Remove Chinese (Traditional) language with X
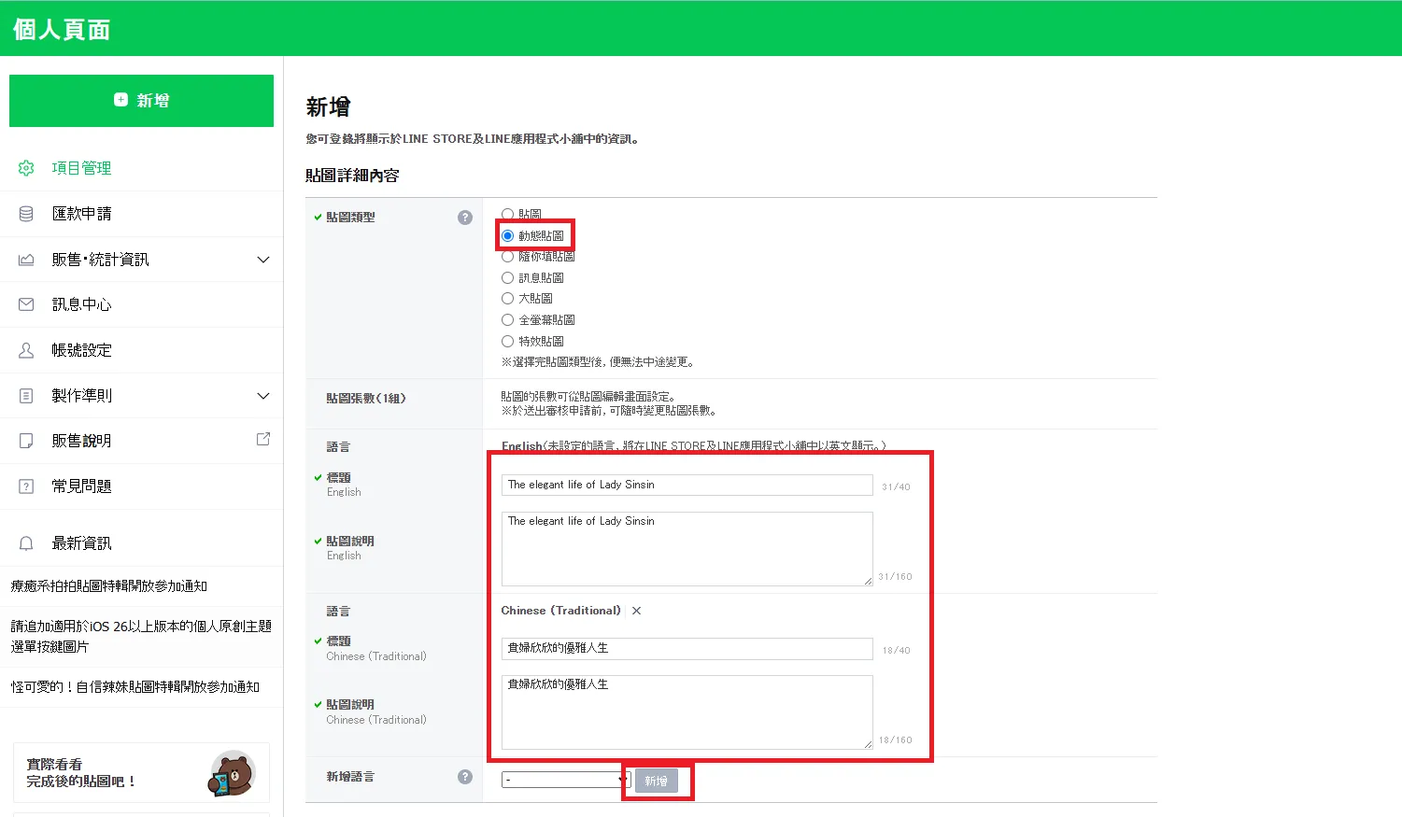Image resolution: width=1402 pixels, height=817 pixels. point(636,611)
